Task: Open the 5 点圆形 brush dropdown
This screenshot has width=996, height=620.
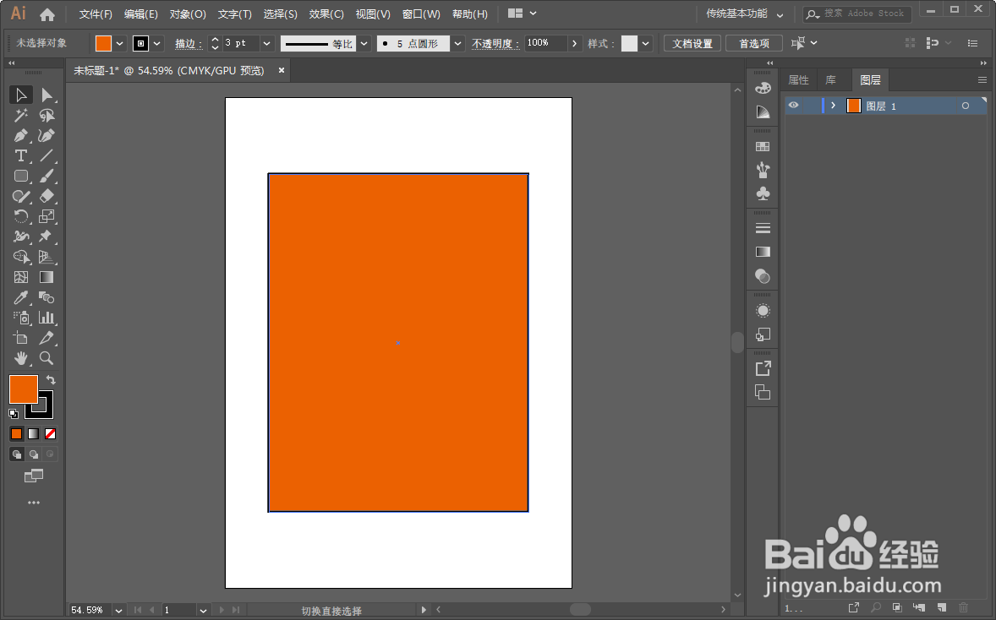Action: pos(458,44)
